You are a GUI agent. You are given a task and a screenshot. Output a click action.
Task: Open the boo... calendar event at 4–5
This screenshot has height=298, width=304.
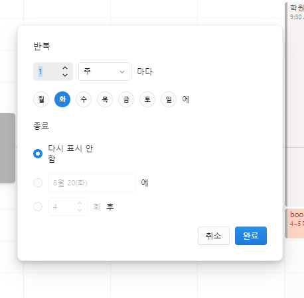tap(295, 223)
